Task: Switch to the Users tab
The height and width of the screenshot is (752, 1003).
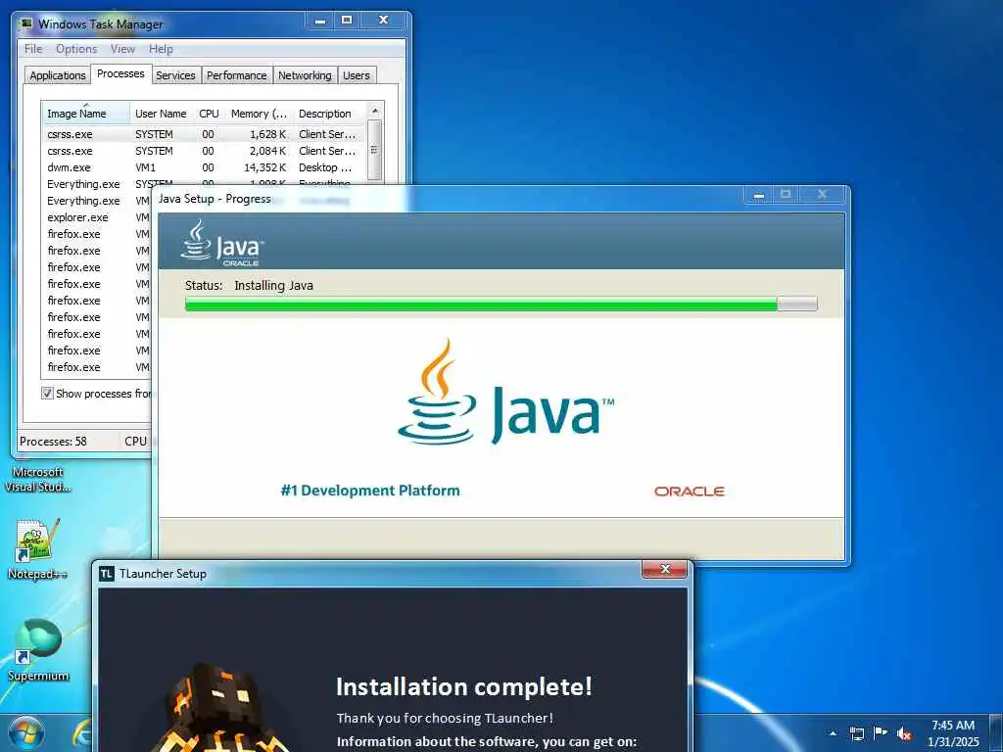Action: point(357,75)
